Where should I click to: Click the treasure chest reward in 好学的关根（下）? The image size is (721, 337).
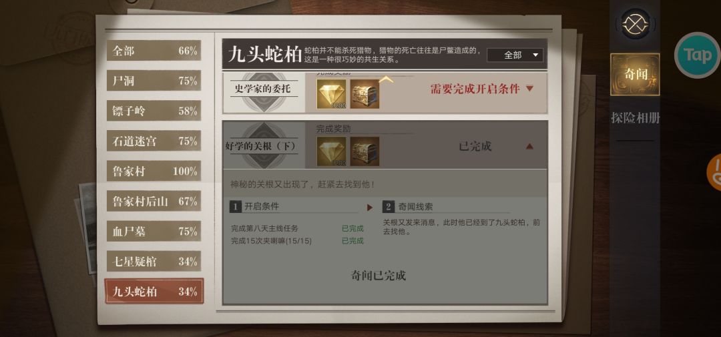[x=365, y=151]
